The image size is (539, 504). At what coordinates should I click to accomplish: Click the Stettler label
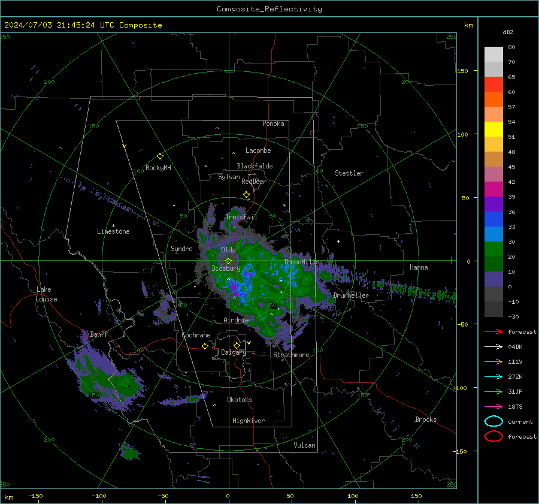[x=349, y=173]
